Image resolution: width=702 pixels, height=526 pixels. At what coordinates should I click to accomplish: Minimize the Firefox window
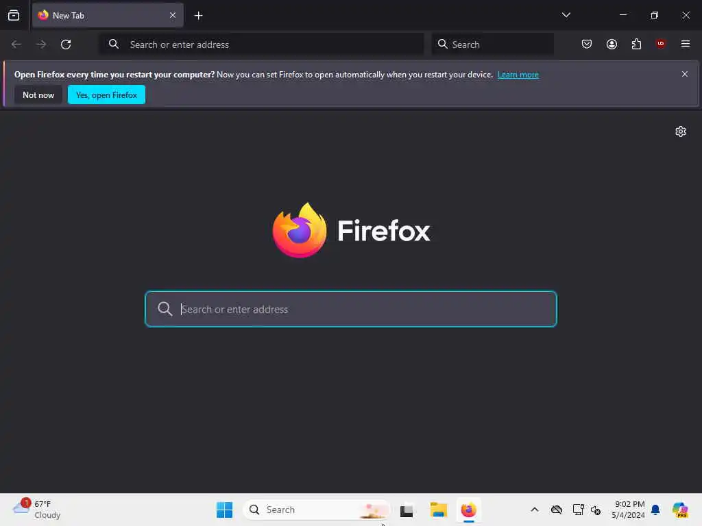pyautogui.click(x=622, y=15)
